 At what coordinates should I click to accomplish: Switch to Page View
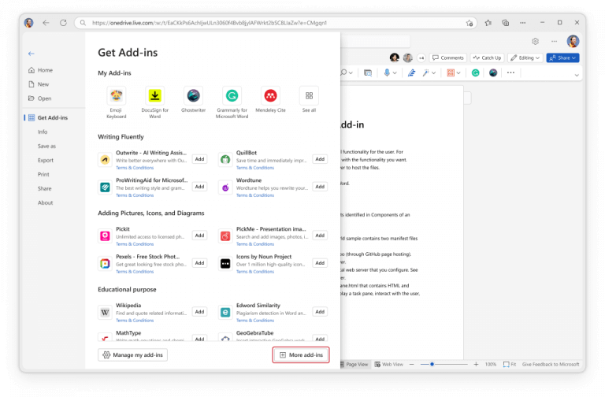pos(353,365)
